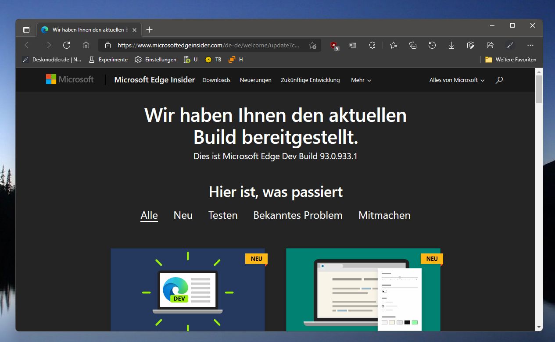The height and width of the screenshot is (342, 555).
Task: Add this page to favorites via star icon
Action: click(x=312, y=45)
